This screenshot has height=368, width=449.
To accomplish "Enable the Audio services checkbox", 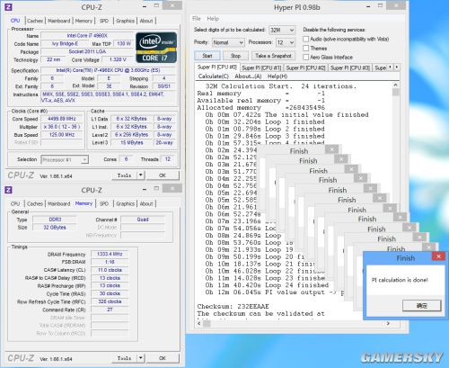I will click(x=306, y=39).
